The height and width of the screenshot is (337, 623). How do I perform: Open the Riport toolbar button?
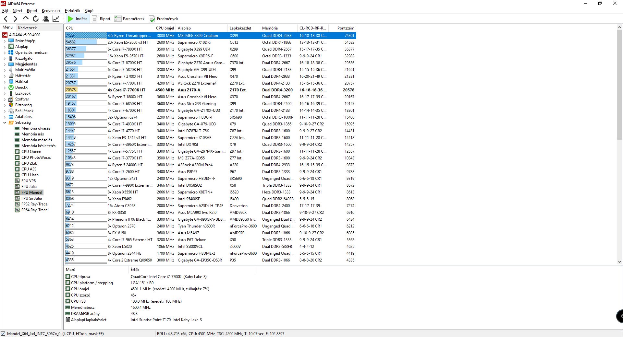[101, 19]
